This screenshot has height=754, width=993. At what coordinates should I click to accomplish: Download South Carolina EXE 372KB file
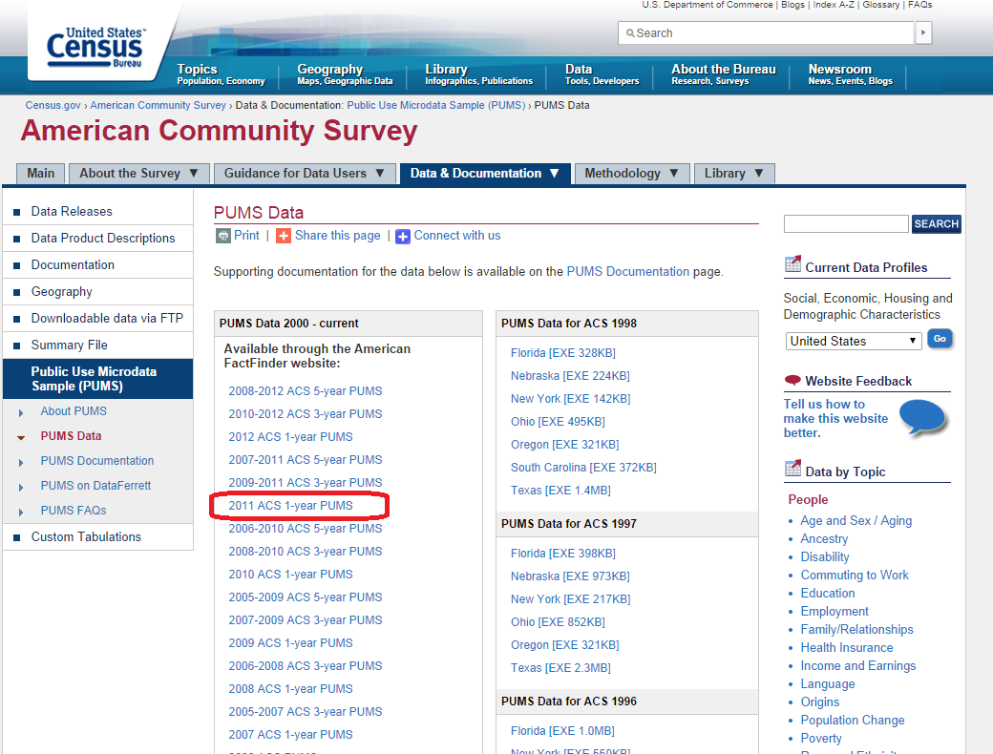pos(583,468)
